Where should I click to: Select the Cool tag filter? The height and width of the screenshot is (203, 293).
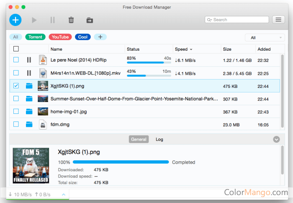tap(83, 37)
